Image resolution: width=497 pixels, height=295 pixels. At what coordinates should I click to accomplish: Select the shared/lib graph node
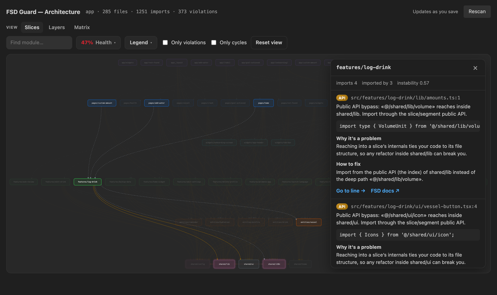(x=224, y=264)
